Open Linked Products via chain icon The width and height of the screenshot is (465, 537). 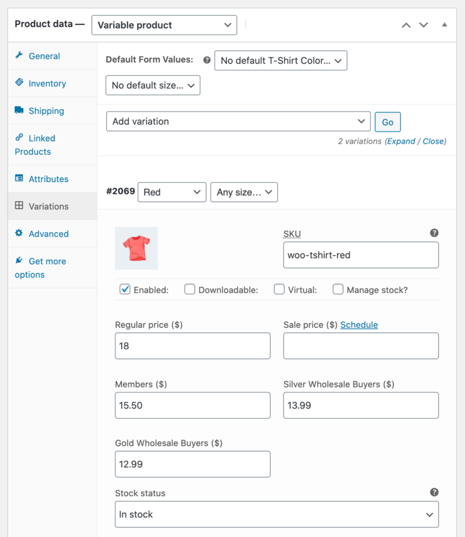[x=19, y=138]
